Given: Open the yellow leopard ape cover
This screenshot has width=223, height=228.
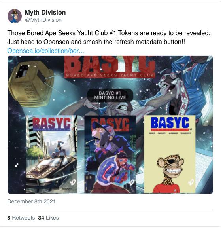Looking at the screenshot, I should coord(170,154).
